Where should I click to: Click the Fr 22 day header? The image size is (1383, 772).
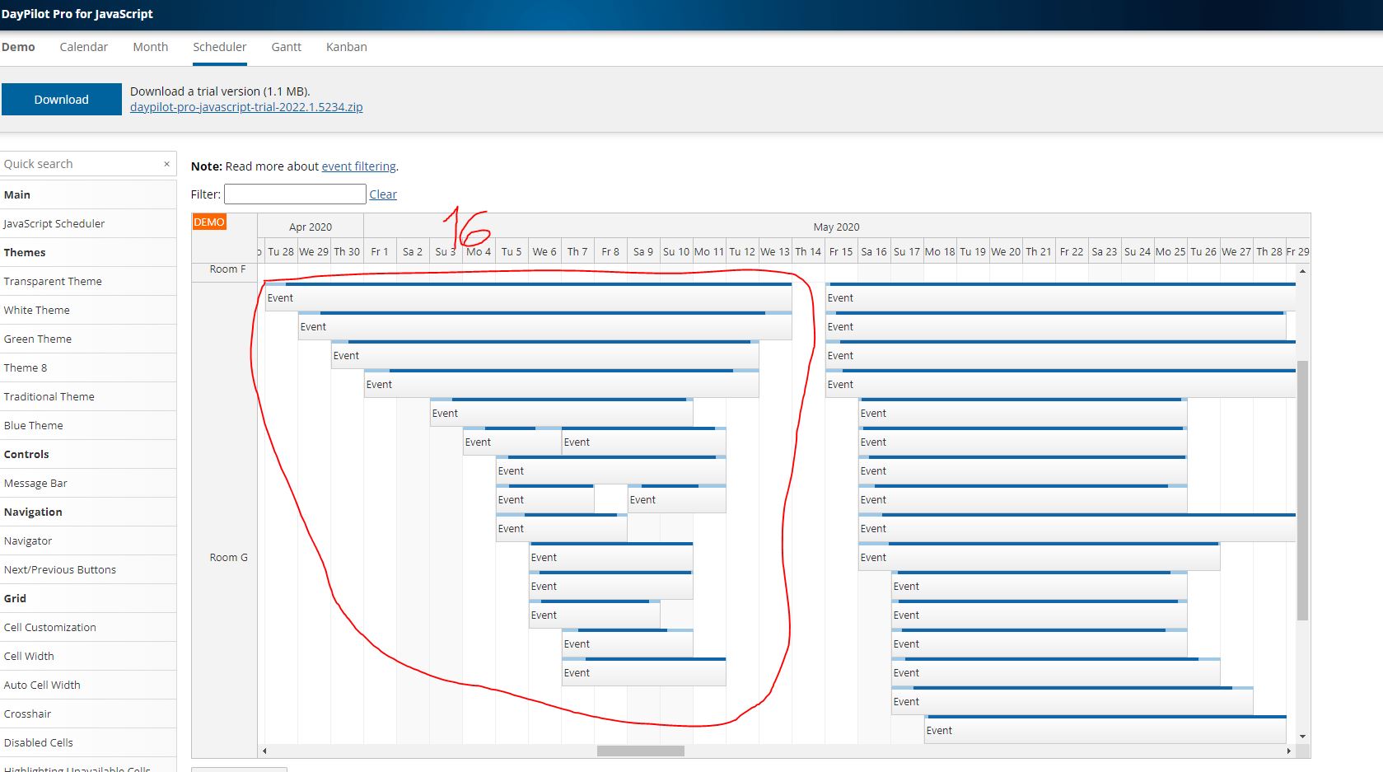click(x=1072, y=252)
